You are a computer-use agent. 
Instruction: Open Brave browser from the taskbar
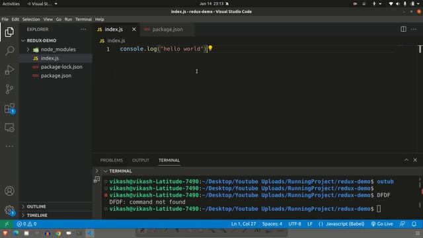tap(5, 233)
